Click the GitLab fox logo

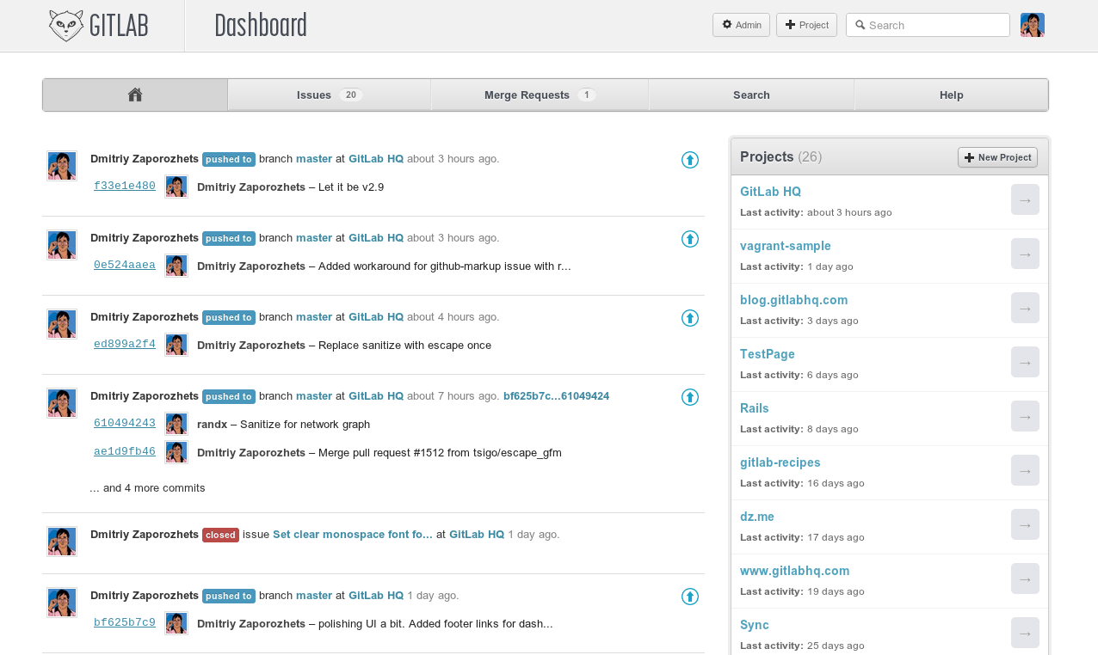[x=66, y=26]
